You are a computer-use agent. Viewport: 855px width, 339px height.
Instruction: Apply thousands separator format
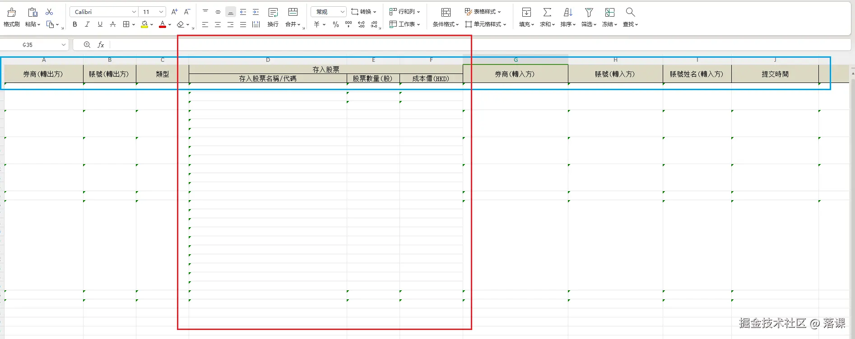point(349,24)
